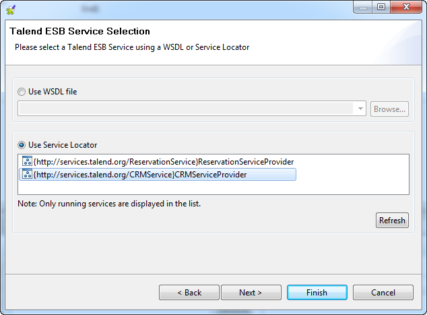Screen dimensions: 427x315
Task: Proceed with the Next > button
Action: pyautogui.click(x=251, y=293)
